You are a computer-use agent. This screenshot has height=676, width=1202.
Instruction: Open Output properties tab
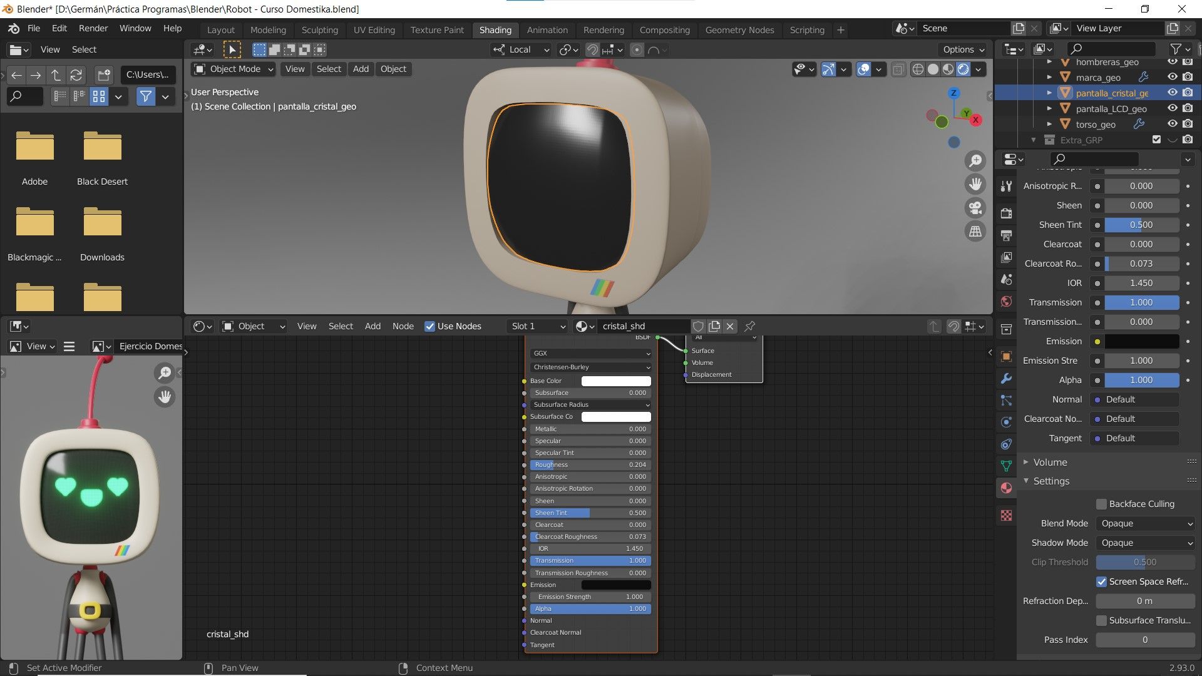click(1006, 235)
